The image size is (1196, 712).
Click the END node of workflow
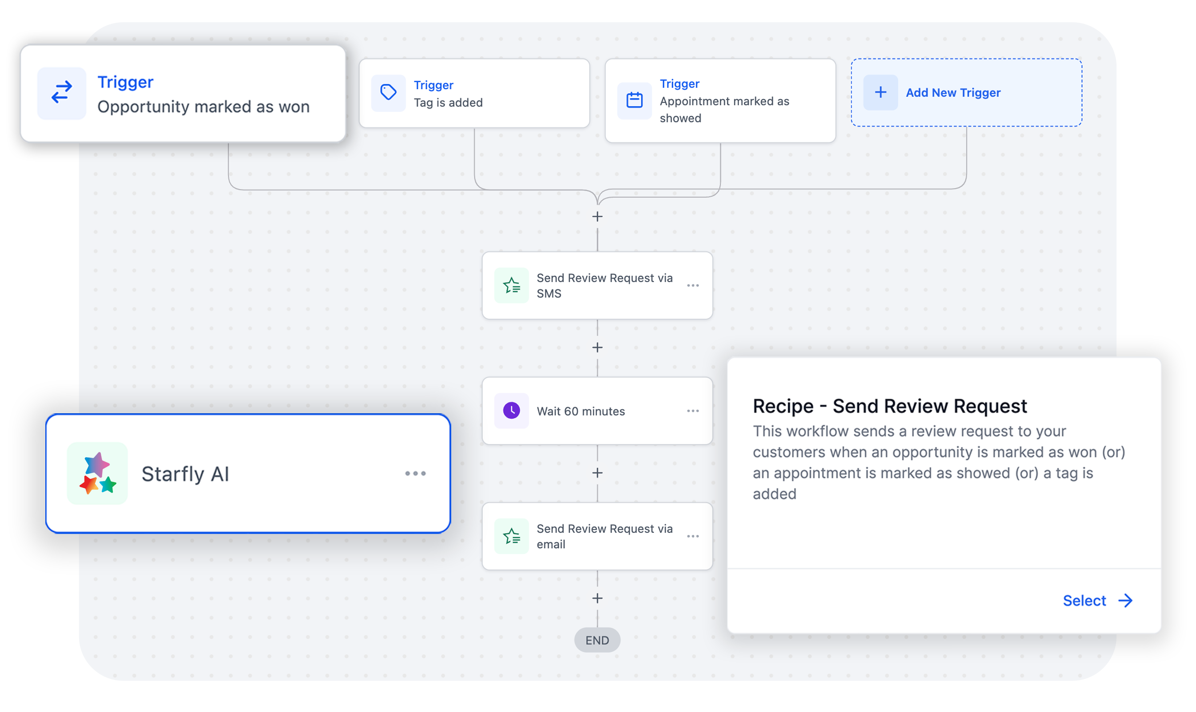coord(597,640)
